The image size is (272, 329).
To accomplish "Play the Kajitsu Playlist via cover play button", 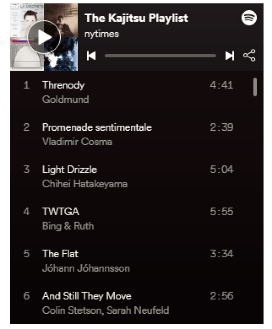I will click(44, 37).
